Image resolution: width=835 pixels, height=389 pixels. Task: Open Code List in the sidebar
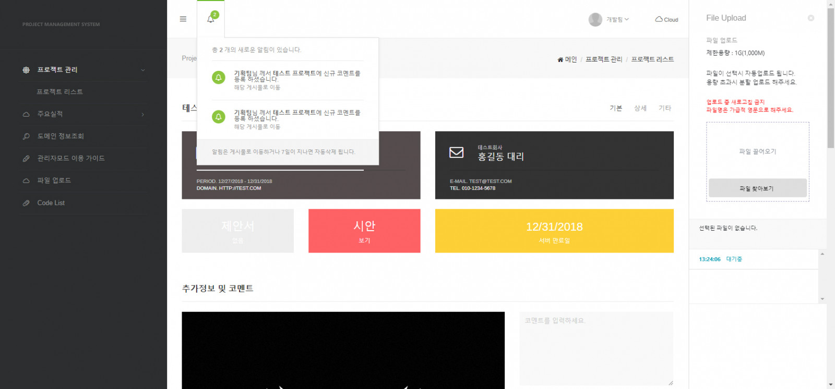click(x=51, y=203)
